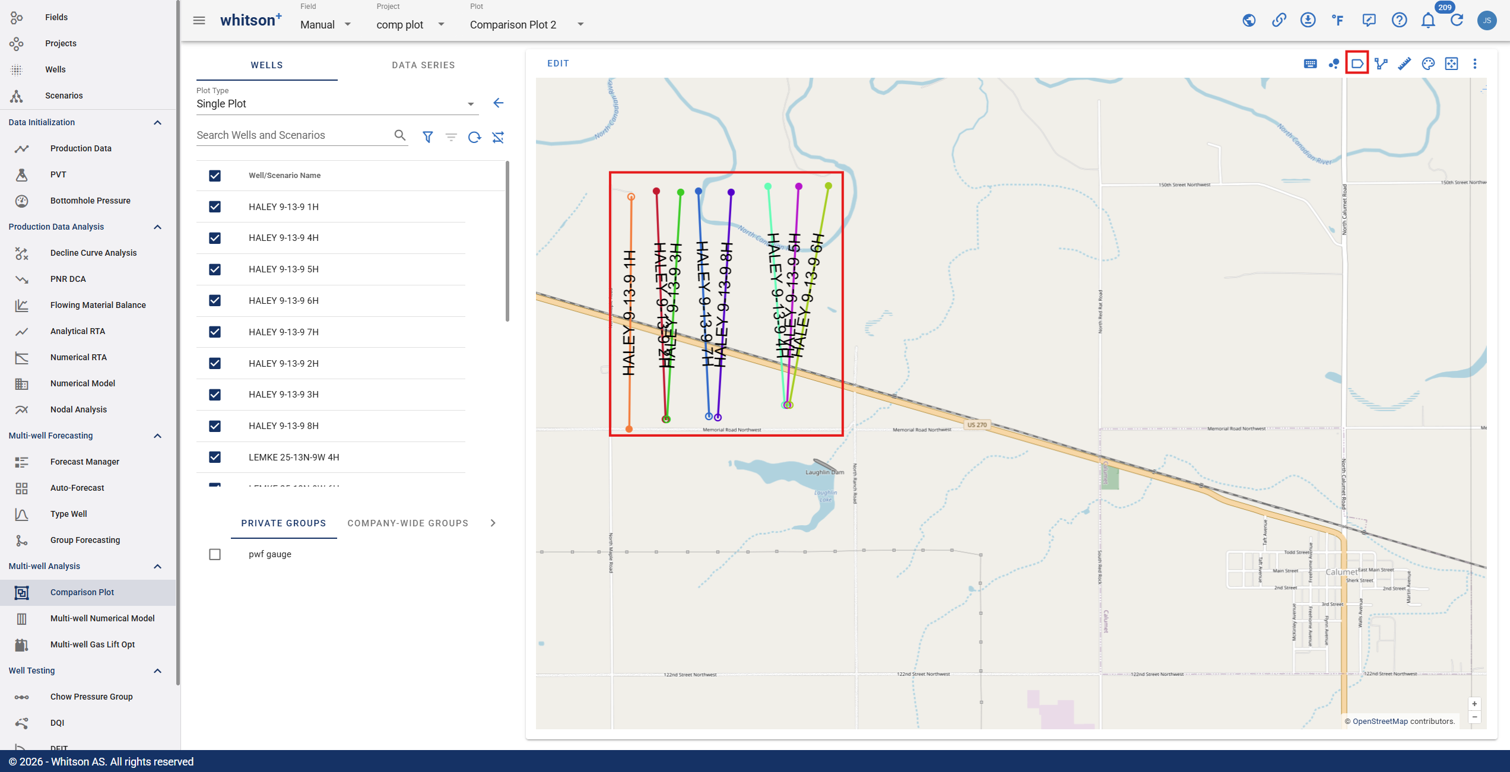Collapse the Data Initialization section
This screenshot has width=1510, height=772.
click(157, 122)
